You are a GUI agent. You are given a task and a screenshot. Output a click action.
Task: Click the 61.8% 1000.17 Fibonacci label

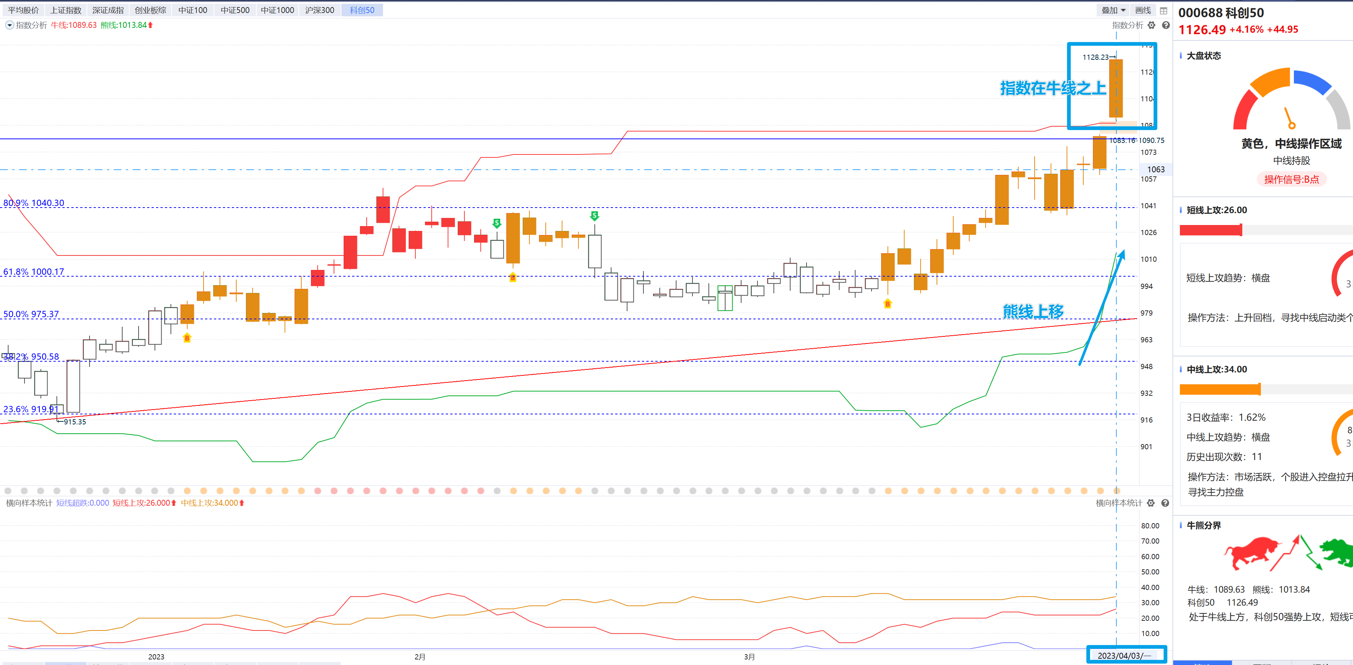(x=33, y=271)
